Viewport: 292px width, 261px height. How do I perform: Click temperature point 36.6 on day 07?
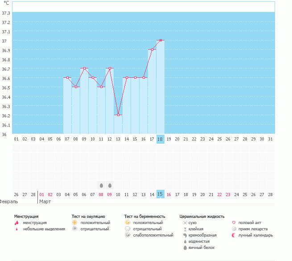coord(67,78)
